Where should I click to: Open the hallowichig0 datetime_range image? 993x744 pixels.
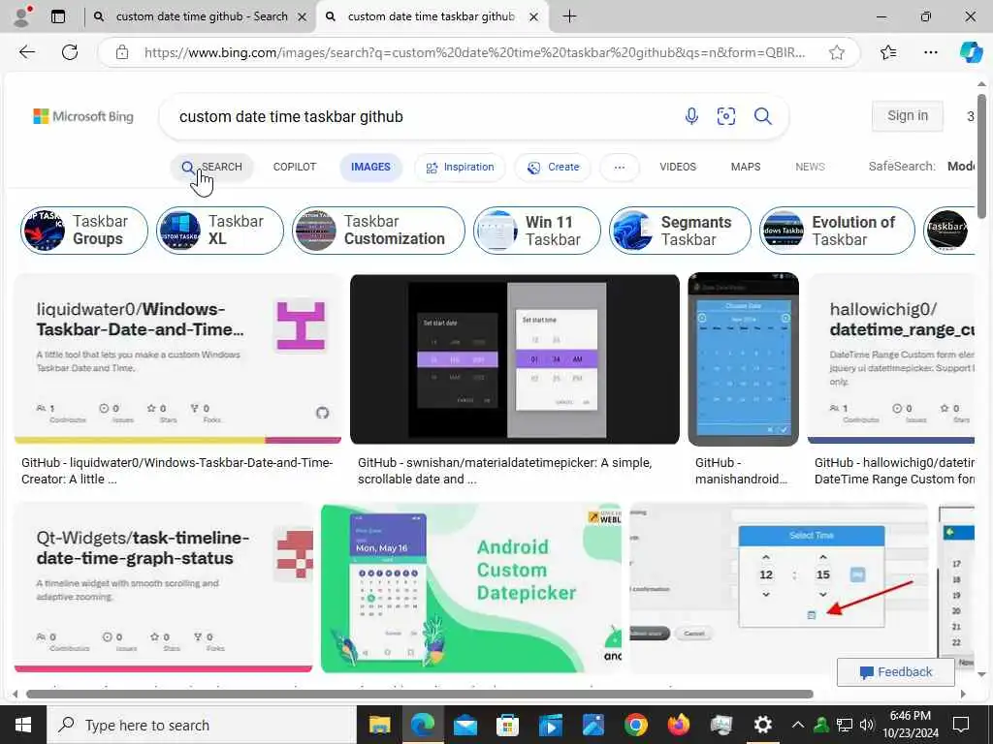(890, 358)
